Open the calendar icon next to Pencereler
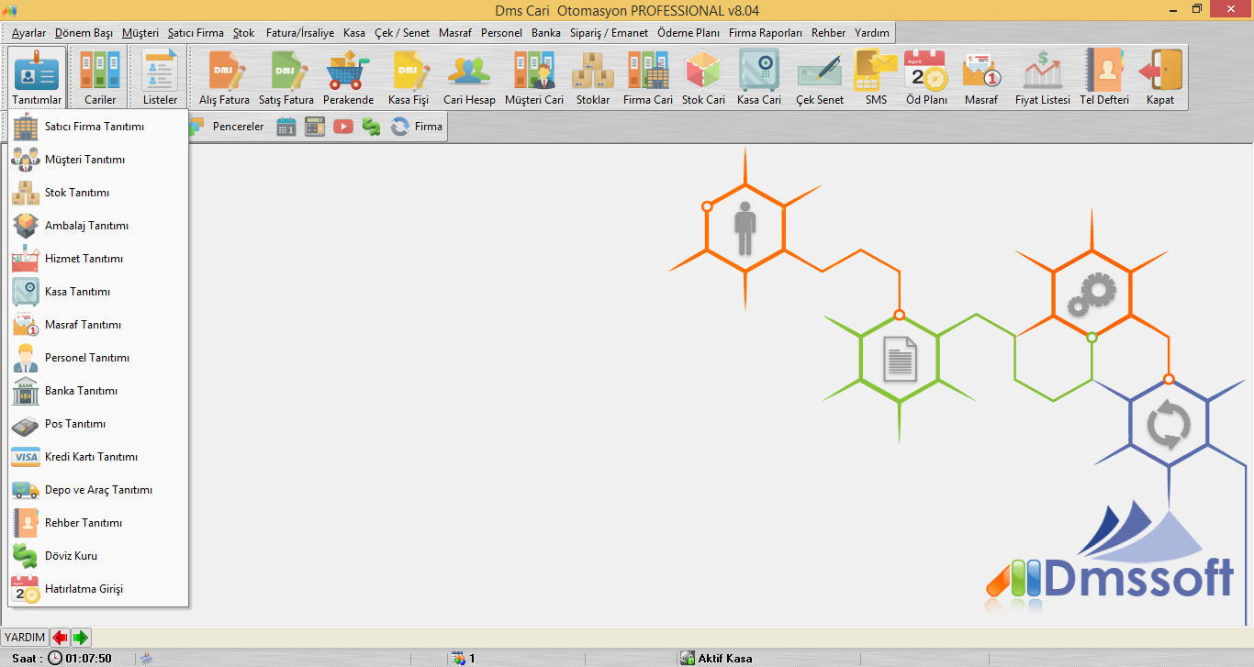This screenshot has width=1254, height=667. tap(286, 127)
